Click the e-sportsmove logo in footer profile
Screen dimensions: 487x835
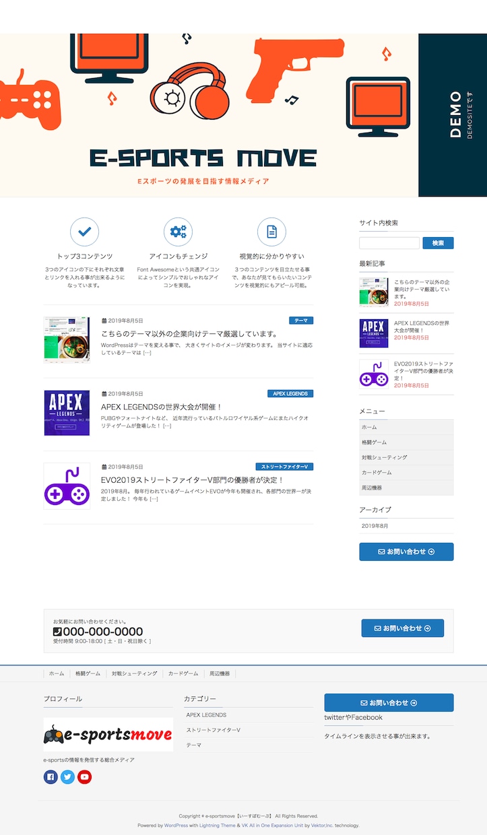tap(108, 734)
